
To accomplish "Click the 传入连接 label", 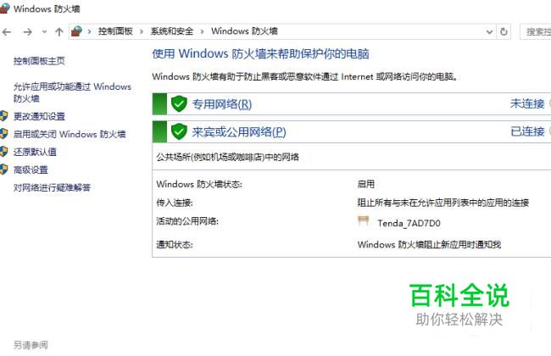I will 175,203.
